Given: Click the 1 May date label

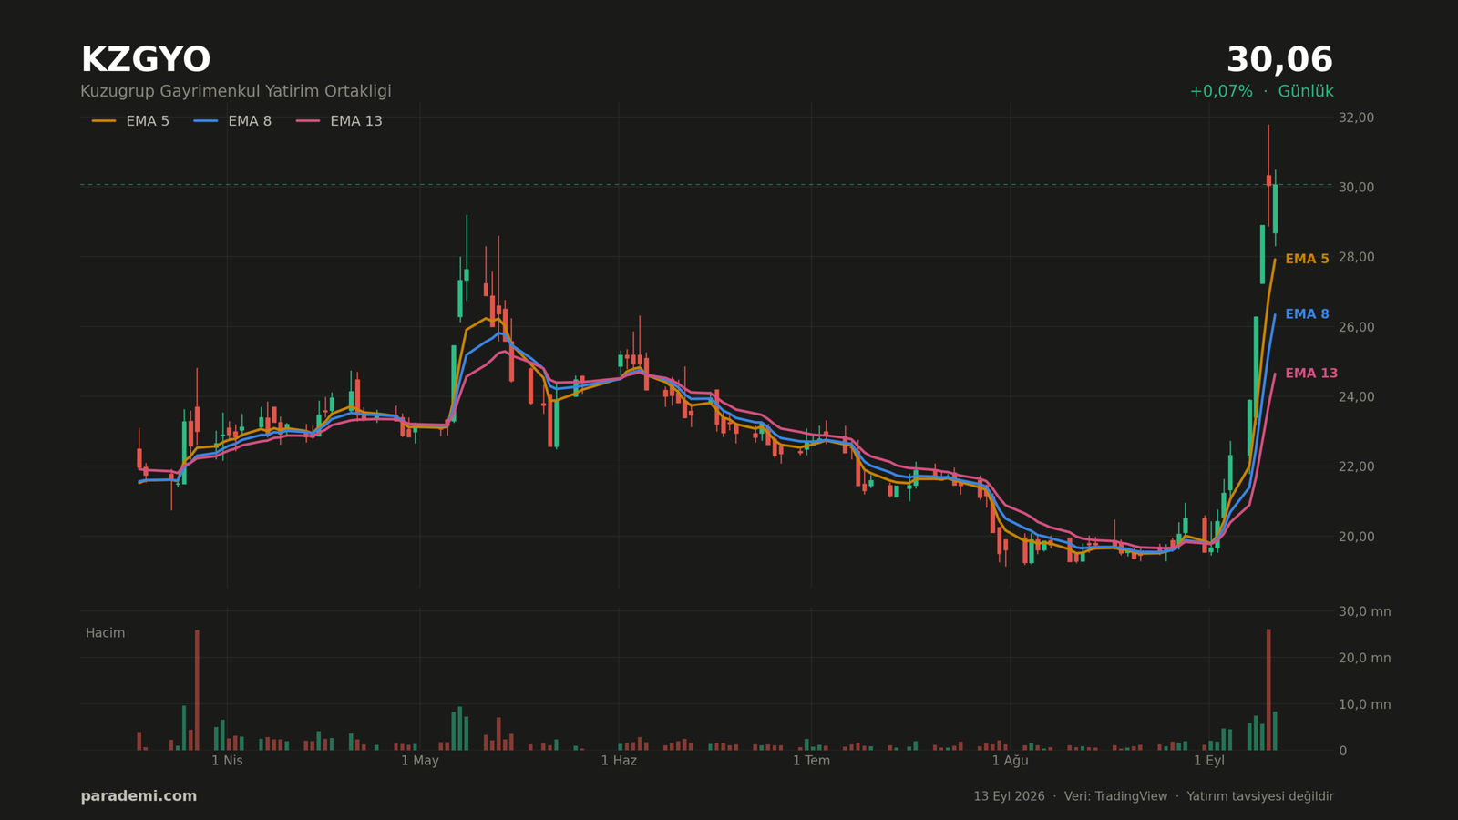Looking at the screenshot, I should (419, 761).
